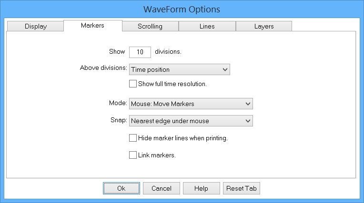The image size is (364, 203).
Task: Open the Above divisions combo box
Action: [x=180, y=69]
